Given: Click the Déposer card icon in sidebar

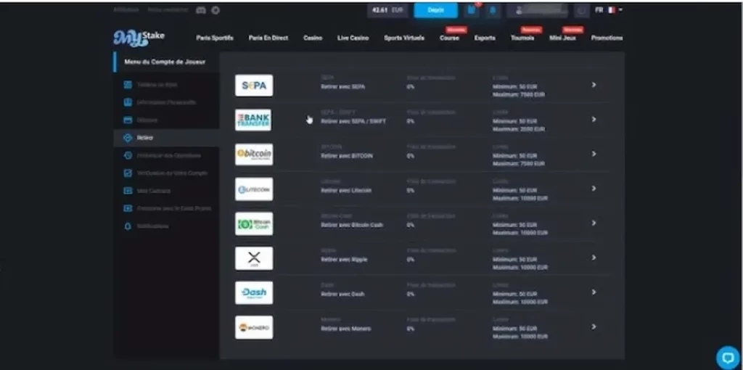Looking at the screenshot, I should pos(128,120).
